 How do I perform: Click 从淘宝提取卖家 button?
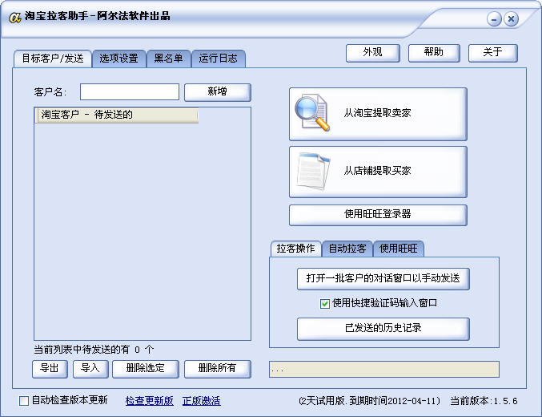378,114
